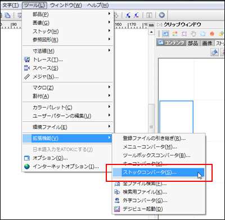225x220 pixels.
Task: Click the round blue down-arrow toolbar button
Action: tap(161, 15)
